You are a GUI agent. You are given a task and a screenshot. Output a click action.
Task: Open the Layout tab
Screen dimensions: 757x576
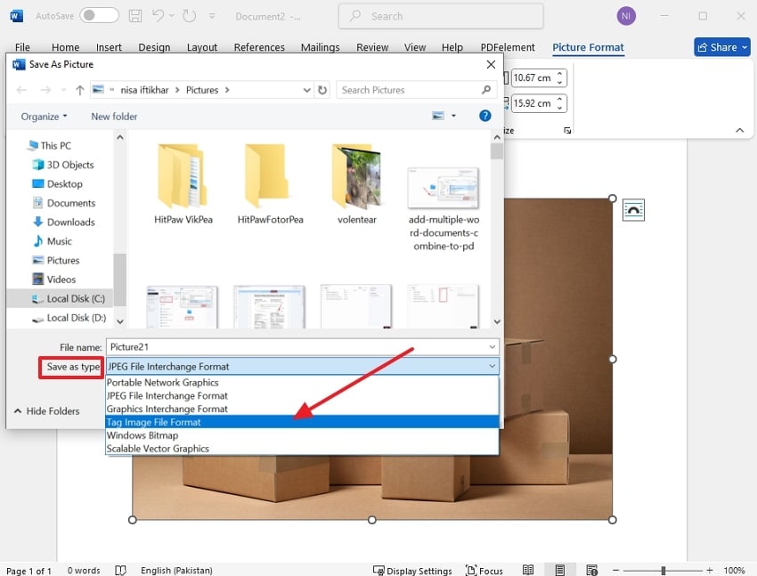[202, 47]
